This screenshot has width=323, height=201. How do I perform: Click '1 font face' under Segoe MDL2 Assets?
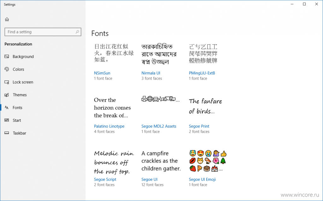point(150,131)
